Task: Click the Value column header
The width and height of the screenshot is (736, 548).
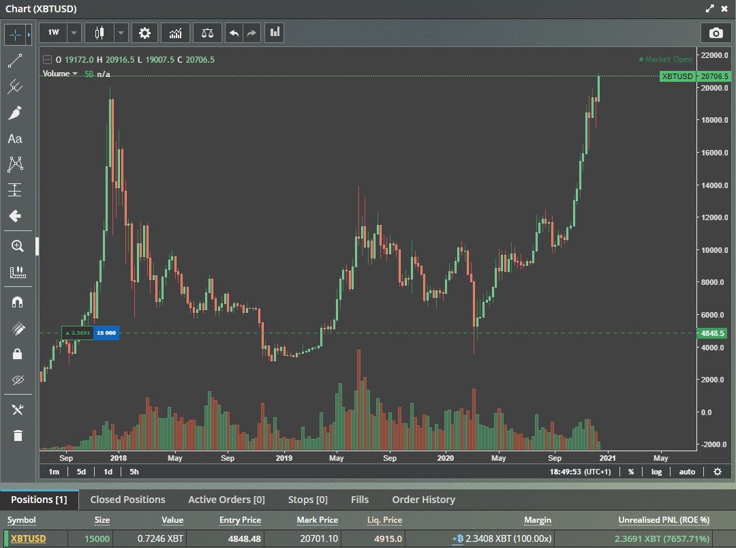Action: coord(172,520)
